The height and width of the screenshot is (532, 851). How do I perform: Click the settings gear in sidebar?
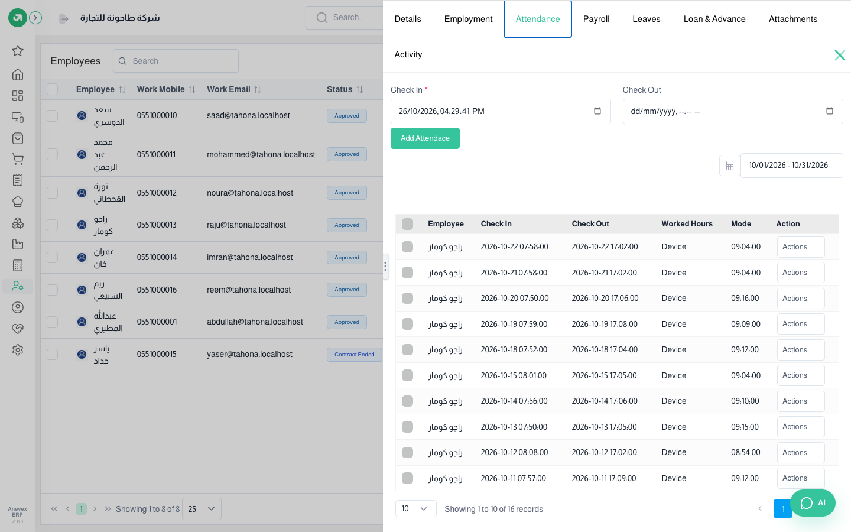18,350
